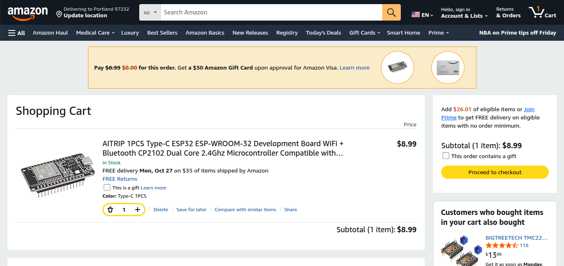
Task: Open Today's Deals nav item
Action: pyautogui.click(x=323, y=33)
